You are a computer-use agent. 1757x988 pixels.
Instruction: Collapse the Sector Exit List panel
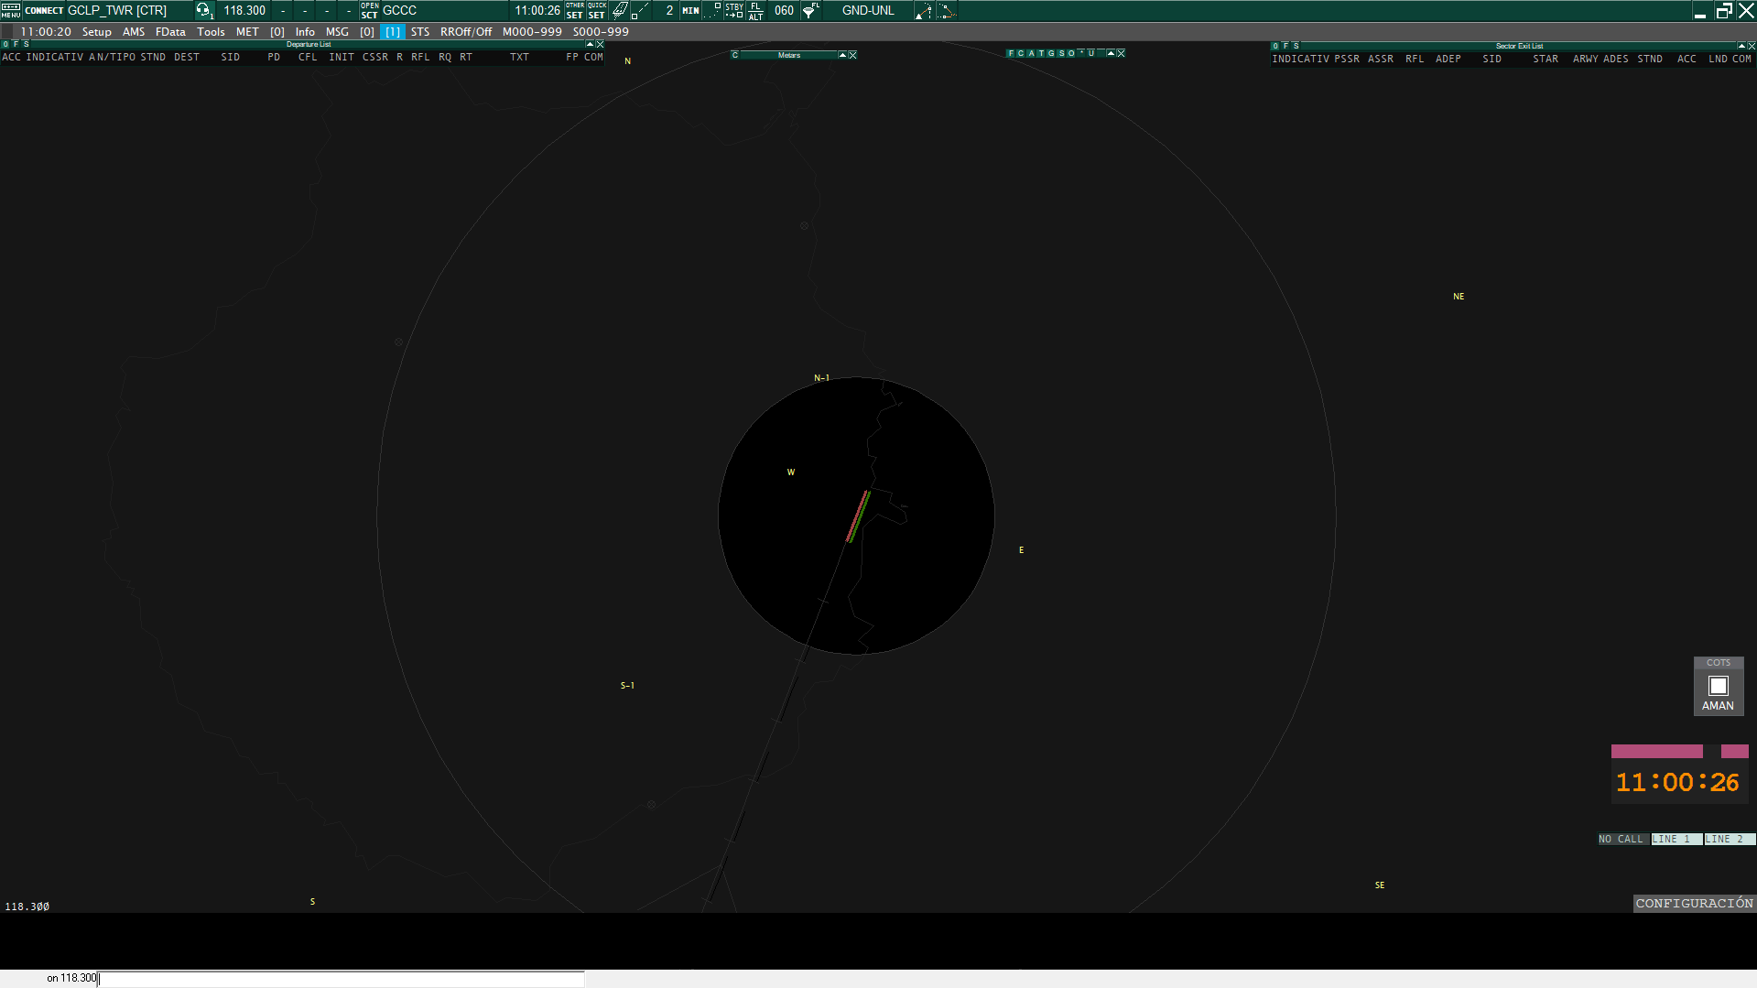tap(1741, 46)
